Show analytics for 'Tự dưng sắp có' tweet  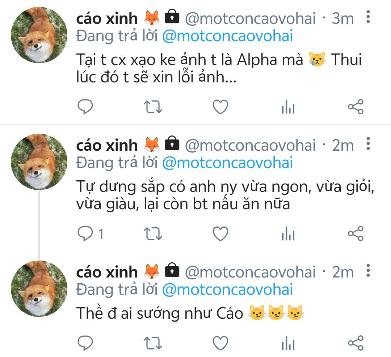point(288,235)
